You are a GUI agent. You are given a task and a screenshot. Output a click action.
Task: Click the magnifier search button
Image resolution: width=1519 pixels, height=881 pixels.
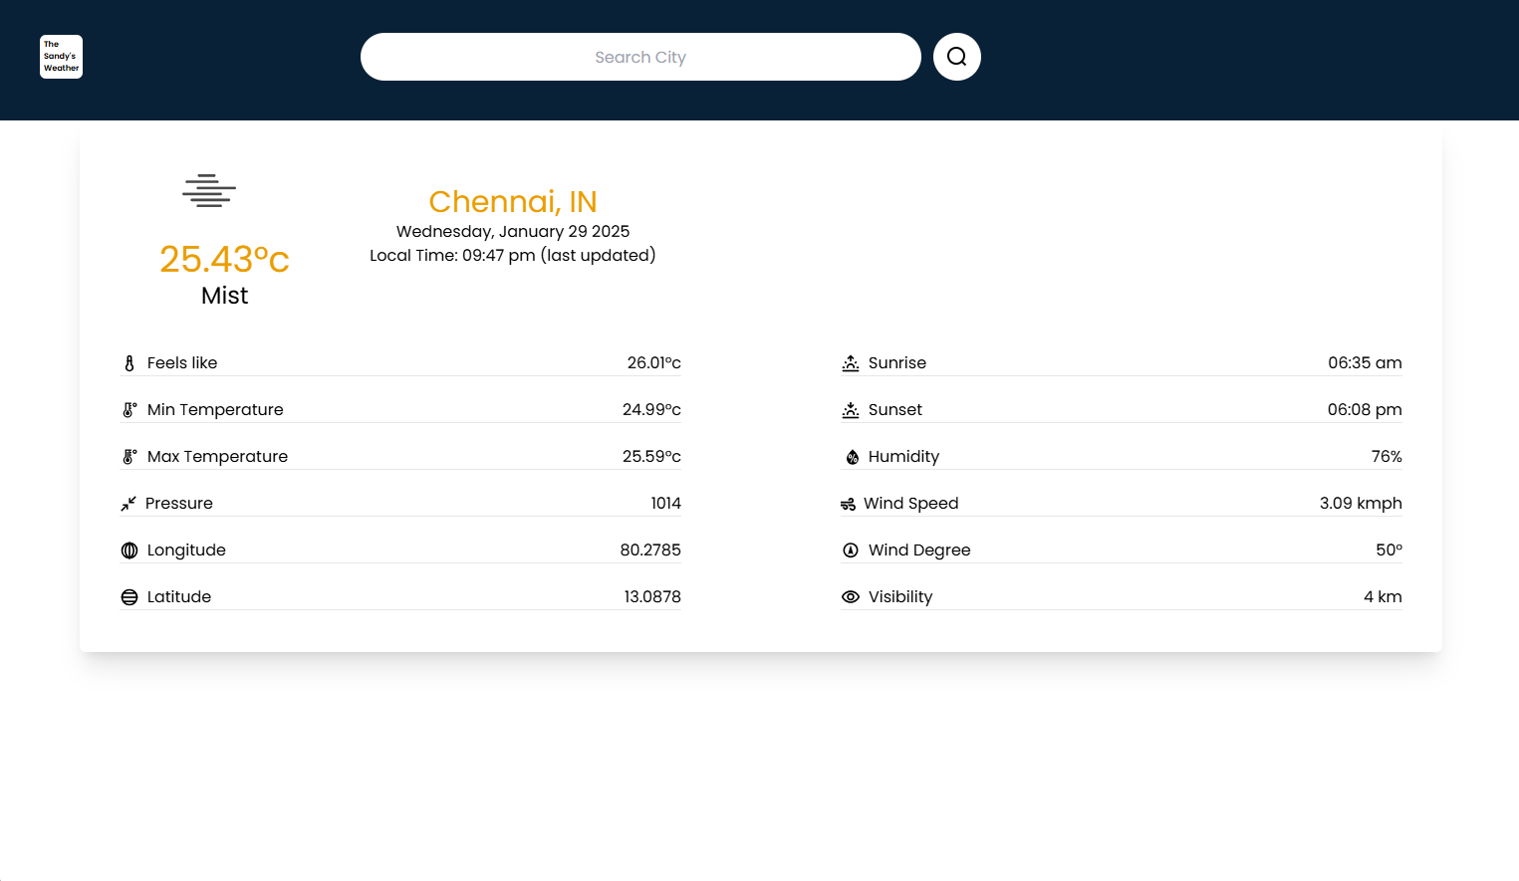[x=956, y=57]
